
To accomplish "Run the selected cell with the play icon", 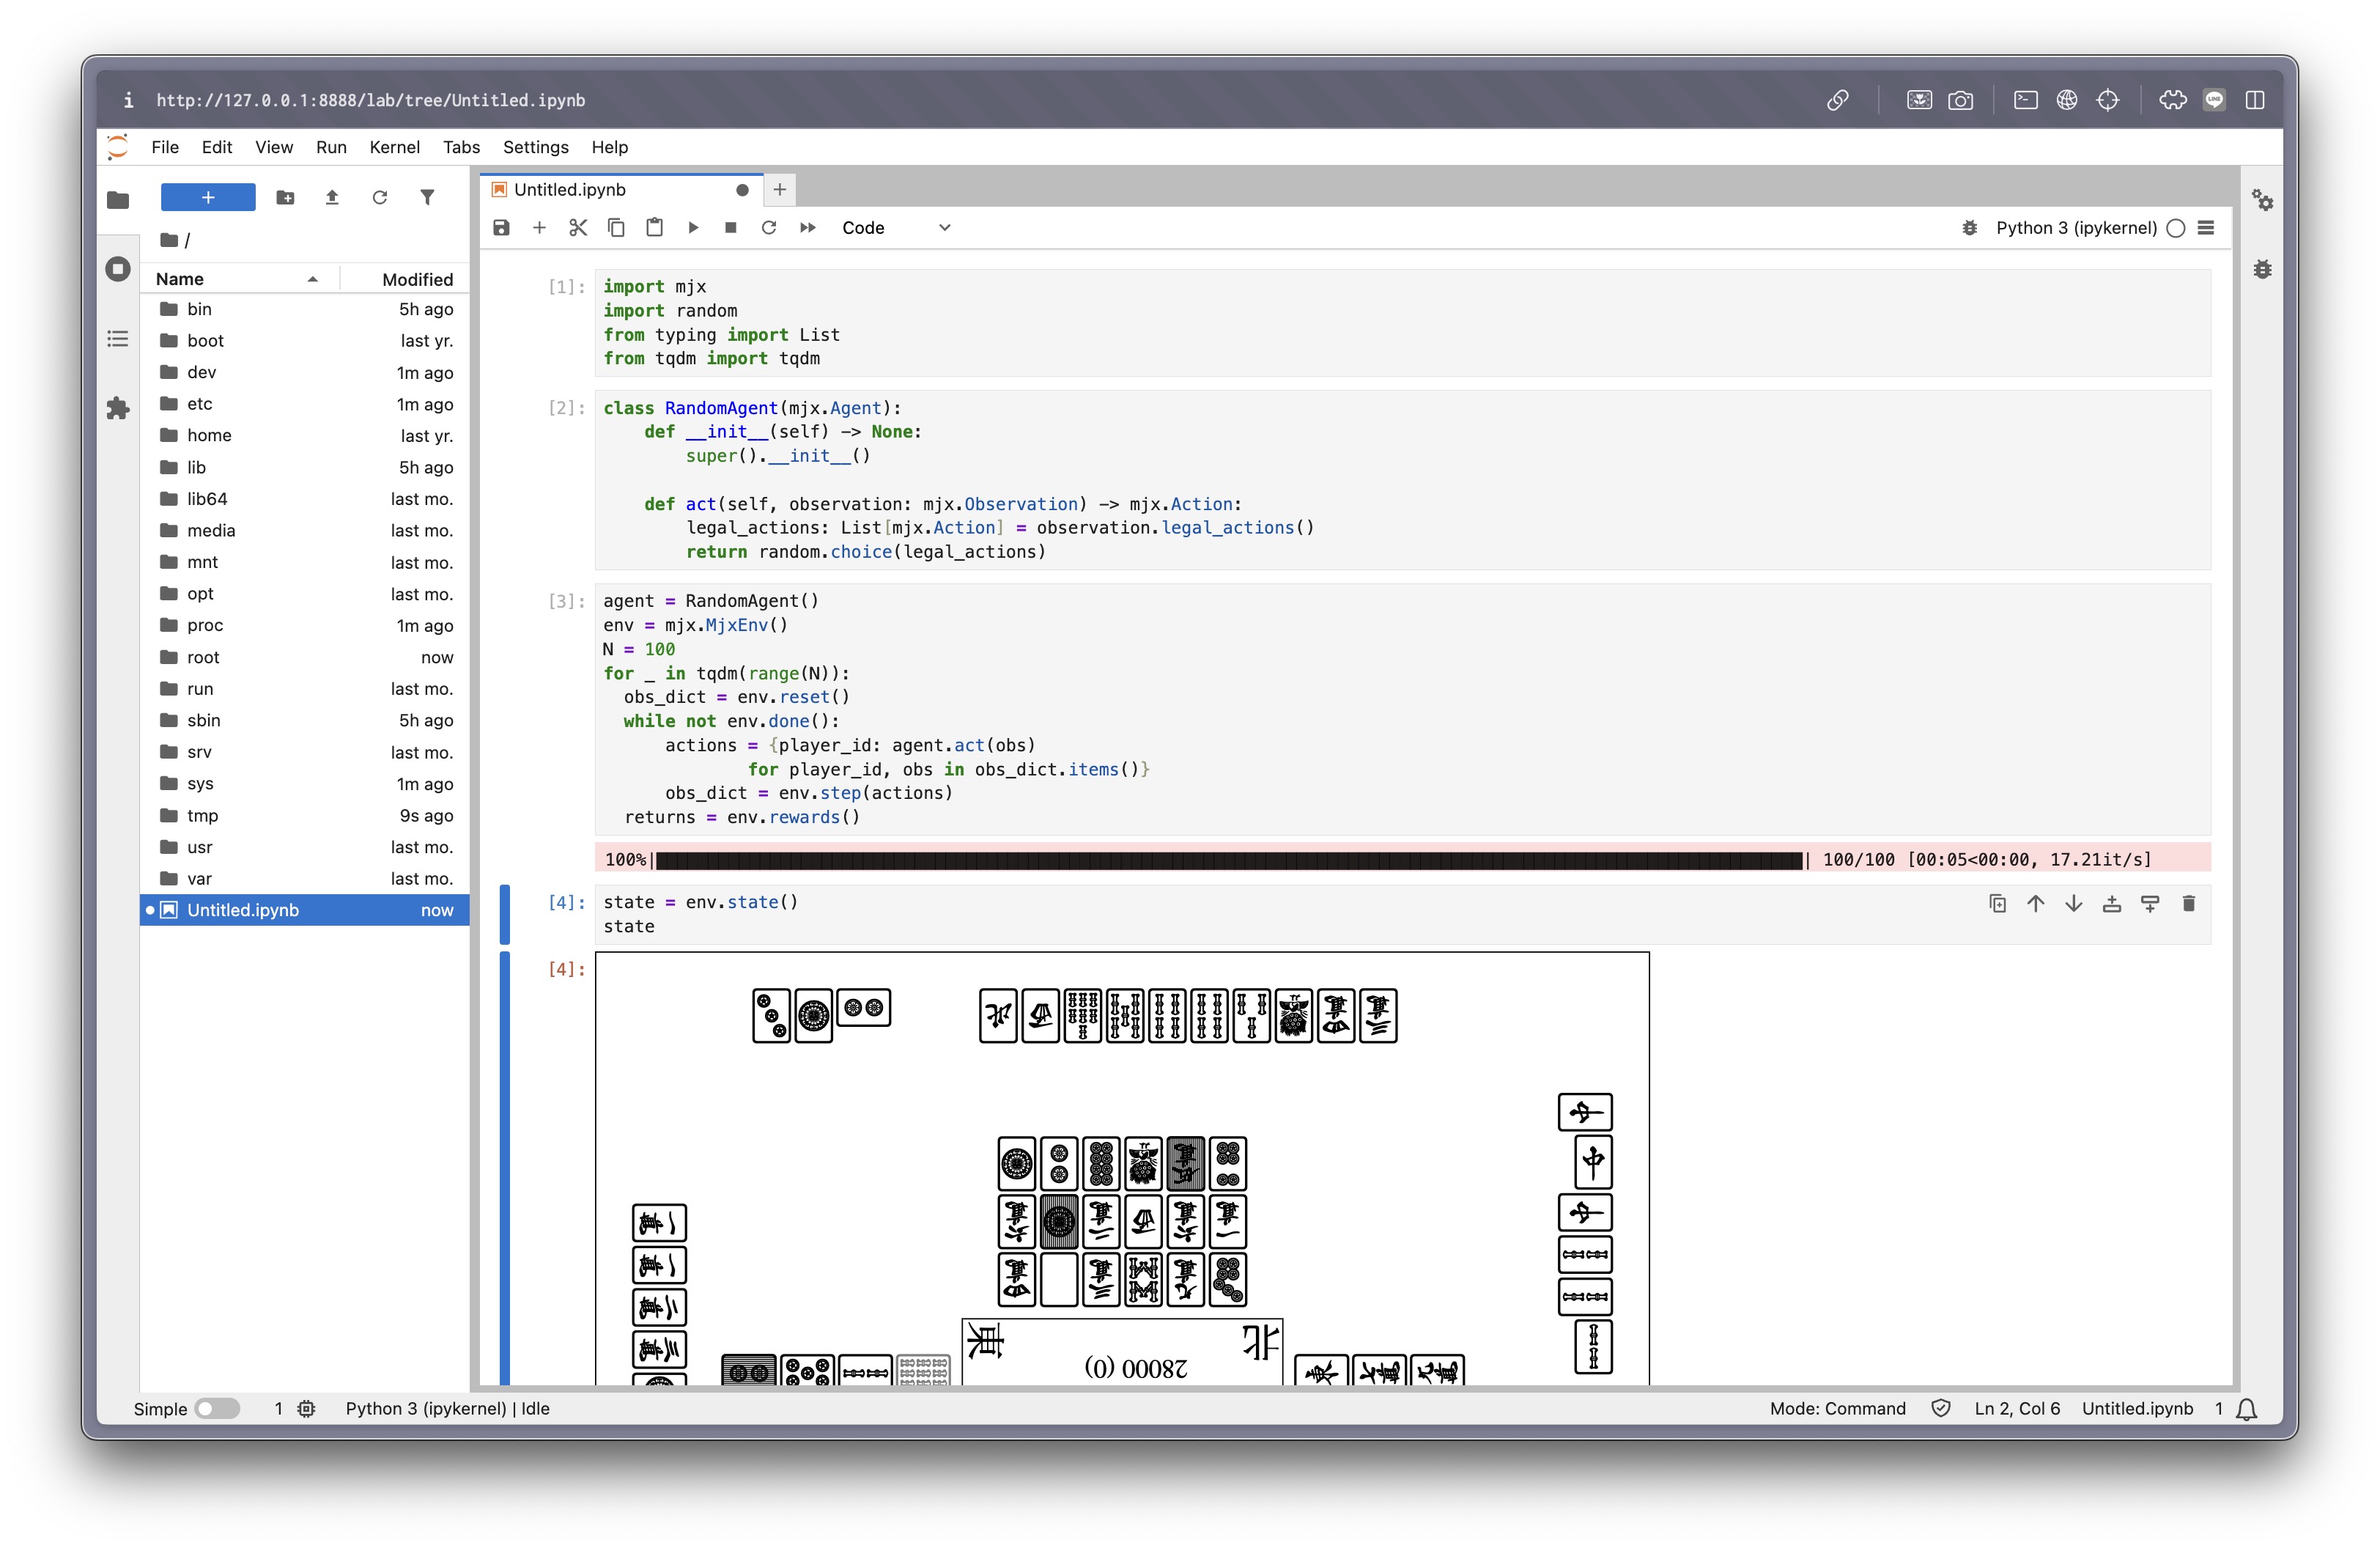I will pos(693,228).
